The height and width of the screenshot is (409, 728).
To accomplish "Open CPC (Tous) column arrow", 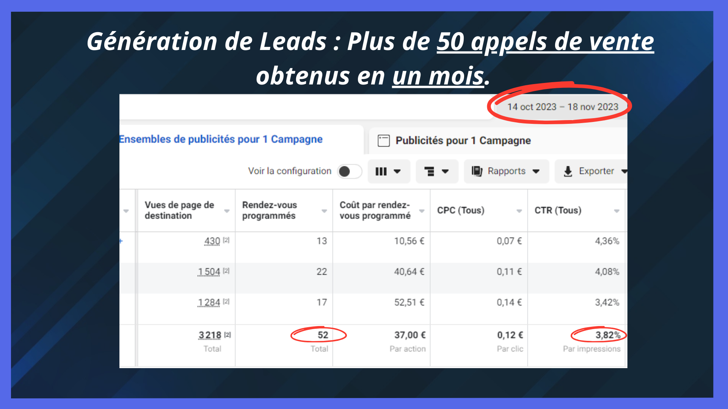I will click(x=519, y=211).
